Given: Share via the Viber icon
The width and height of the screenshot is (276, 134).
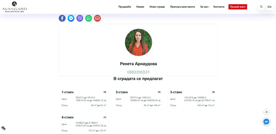Looking at the screenshot, I should tap(80, 18).
